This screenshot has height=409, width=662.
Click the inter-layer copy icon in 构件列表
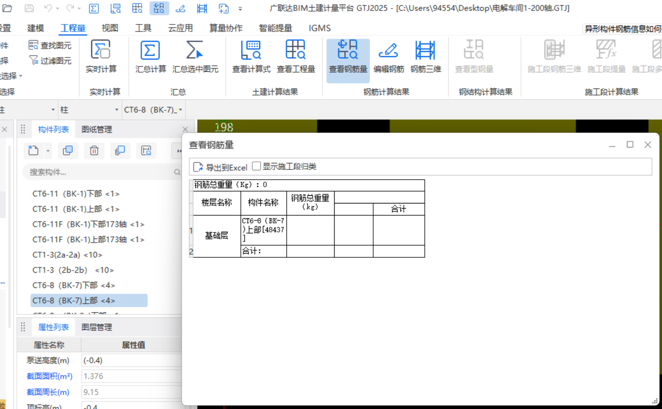point(120,151)
